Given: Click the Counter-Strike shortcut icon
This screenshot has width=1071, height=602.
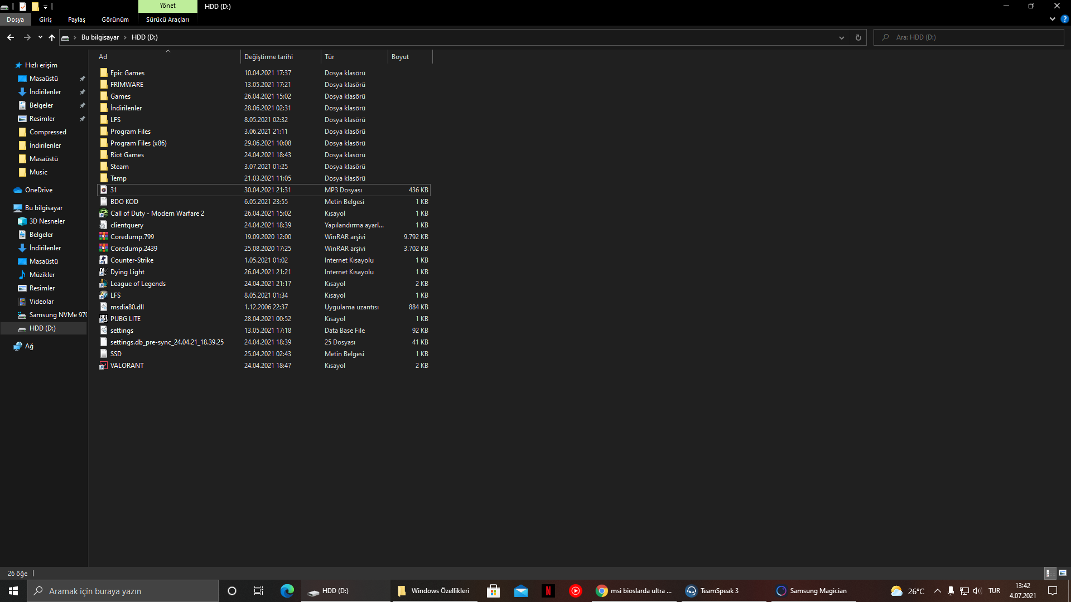Looking at the screenshot, I should (x=104, y=260).
